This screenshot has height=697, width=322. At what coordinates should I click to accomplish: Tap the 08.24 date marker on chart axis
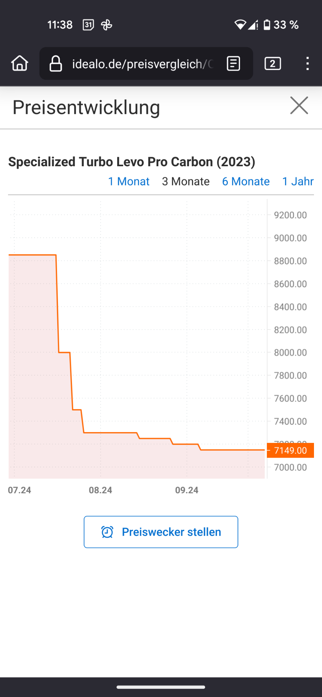(x=100, y=490)
